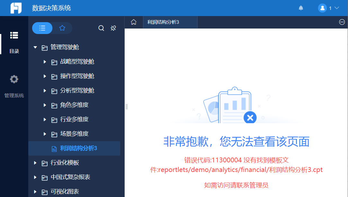Screen dimensions: 348x197
Task: Select 战略型驾驶舱 tree label
Action: (77, 62)
